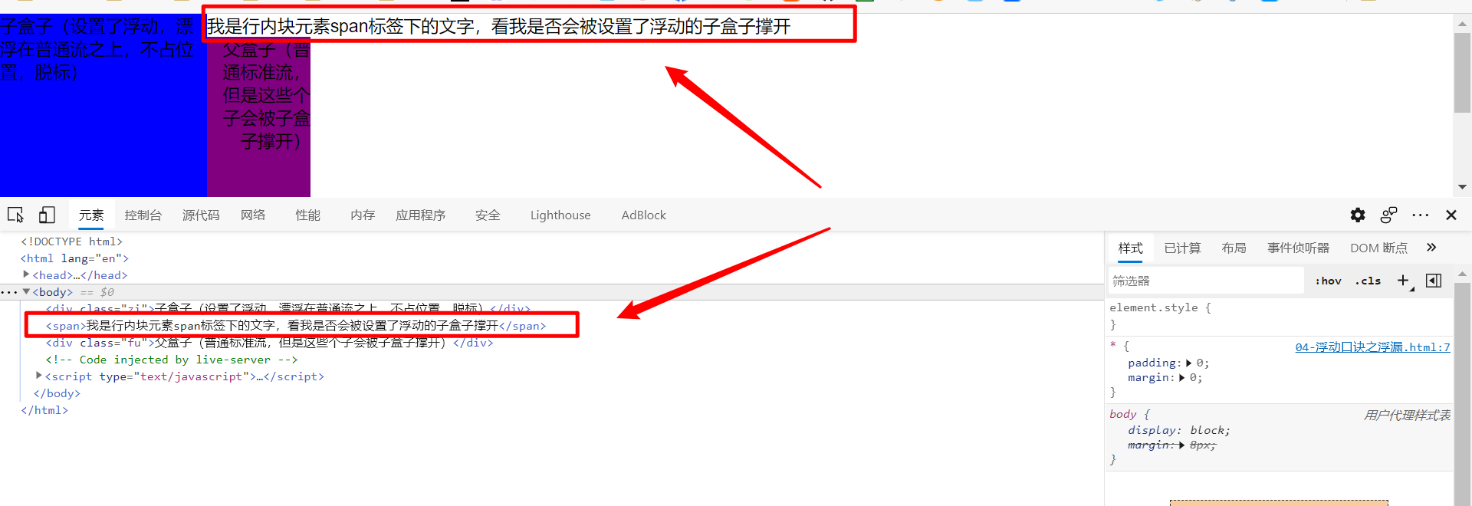Screen dimensions: 1472x506
Task: Focus the 筛选器 styles filter field
Action: pyautogui.click(x=1206, y=281)
